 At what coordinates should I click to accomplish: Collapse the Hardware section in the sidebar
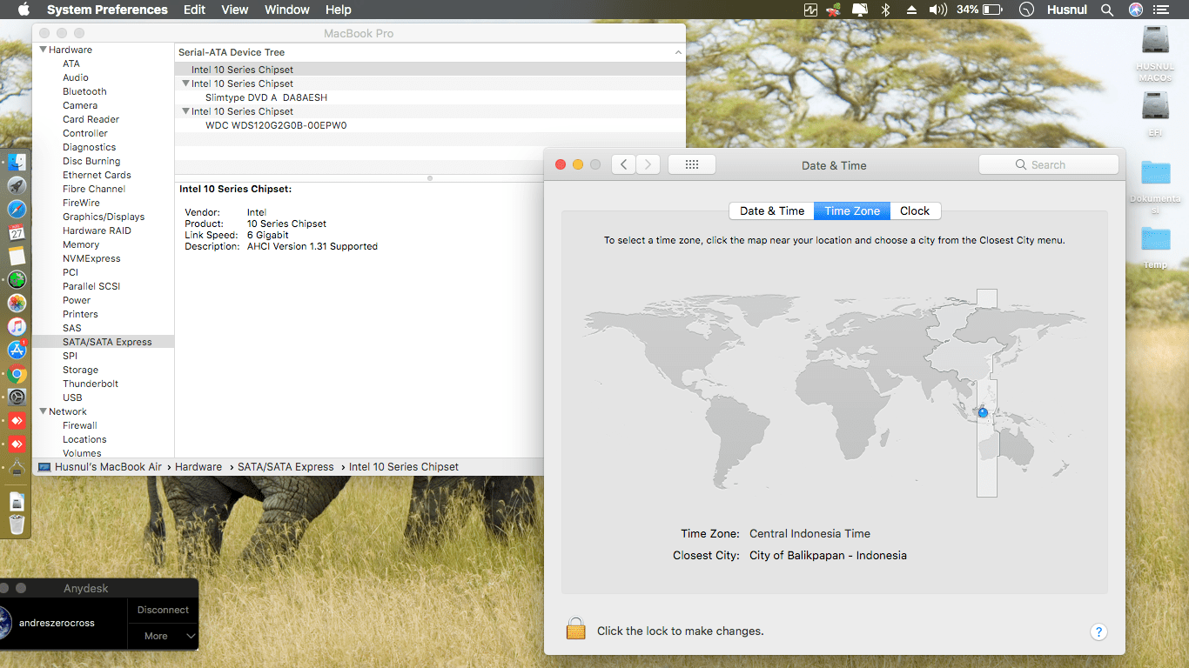click(44, 50)
